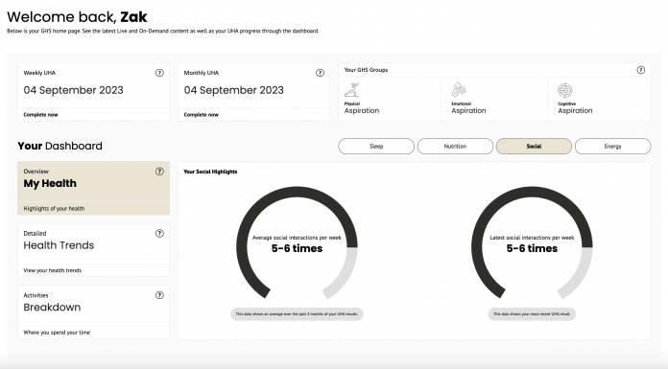Click the average social interactions gauge
Image resolution: width=668 pixels, height=369 pixels.
[297, 243]
